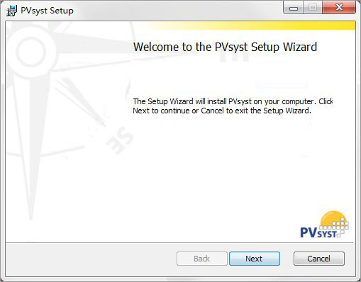Viewport: 361px width, 282px height.
Task: Click the Next button to continue setup
Action: coord(255,259)
